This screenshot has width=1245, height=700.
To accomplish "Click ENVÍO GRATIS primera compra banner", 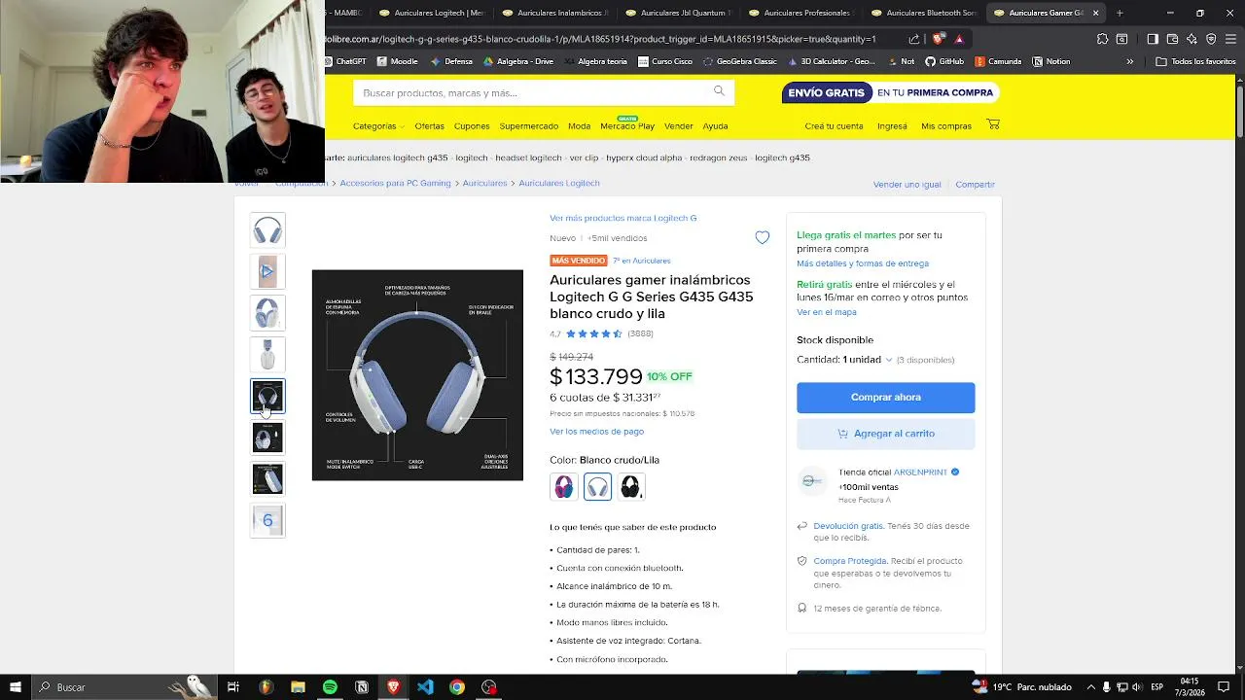I will pyautogui.click(x=890, y=92).
